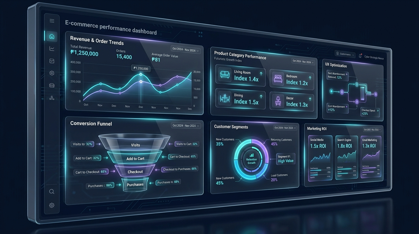Image resolution: width=419 pixels, height=234 pixels.
Task: Click the Decor lamp icon
Action: tap(278, 101)
